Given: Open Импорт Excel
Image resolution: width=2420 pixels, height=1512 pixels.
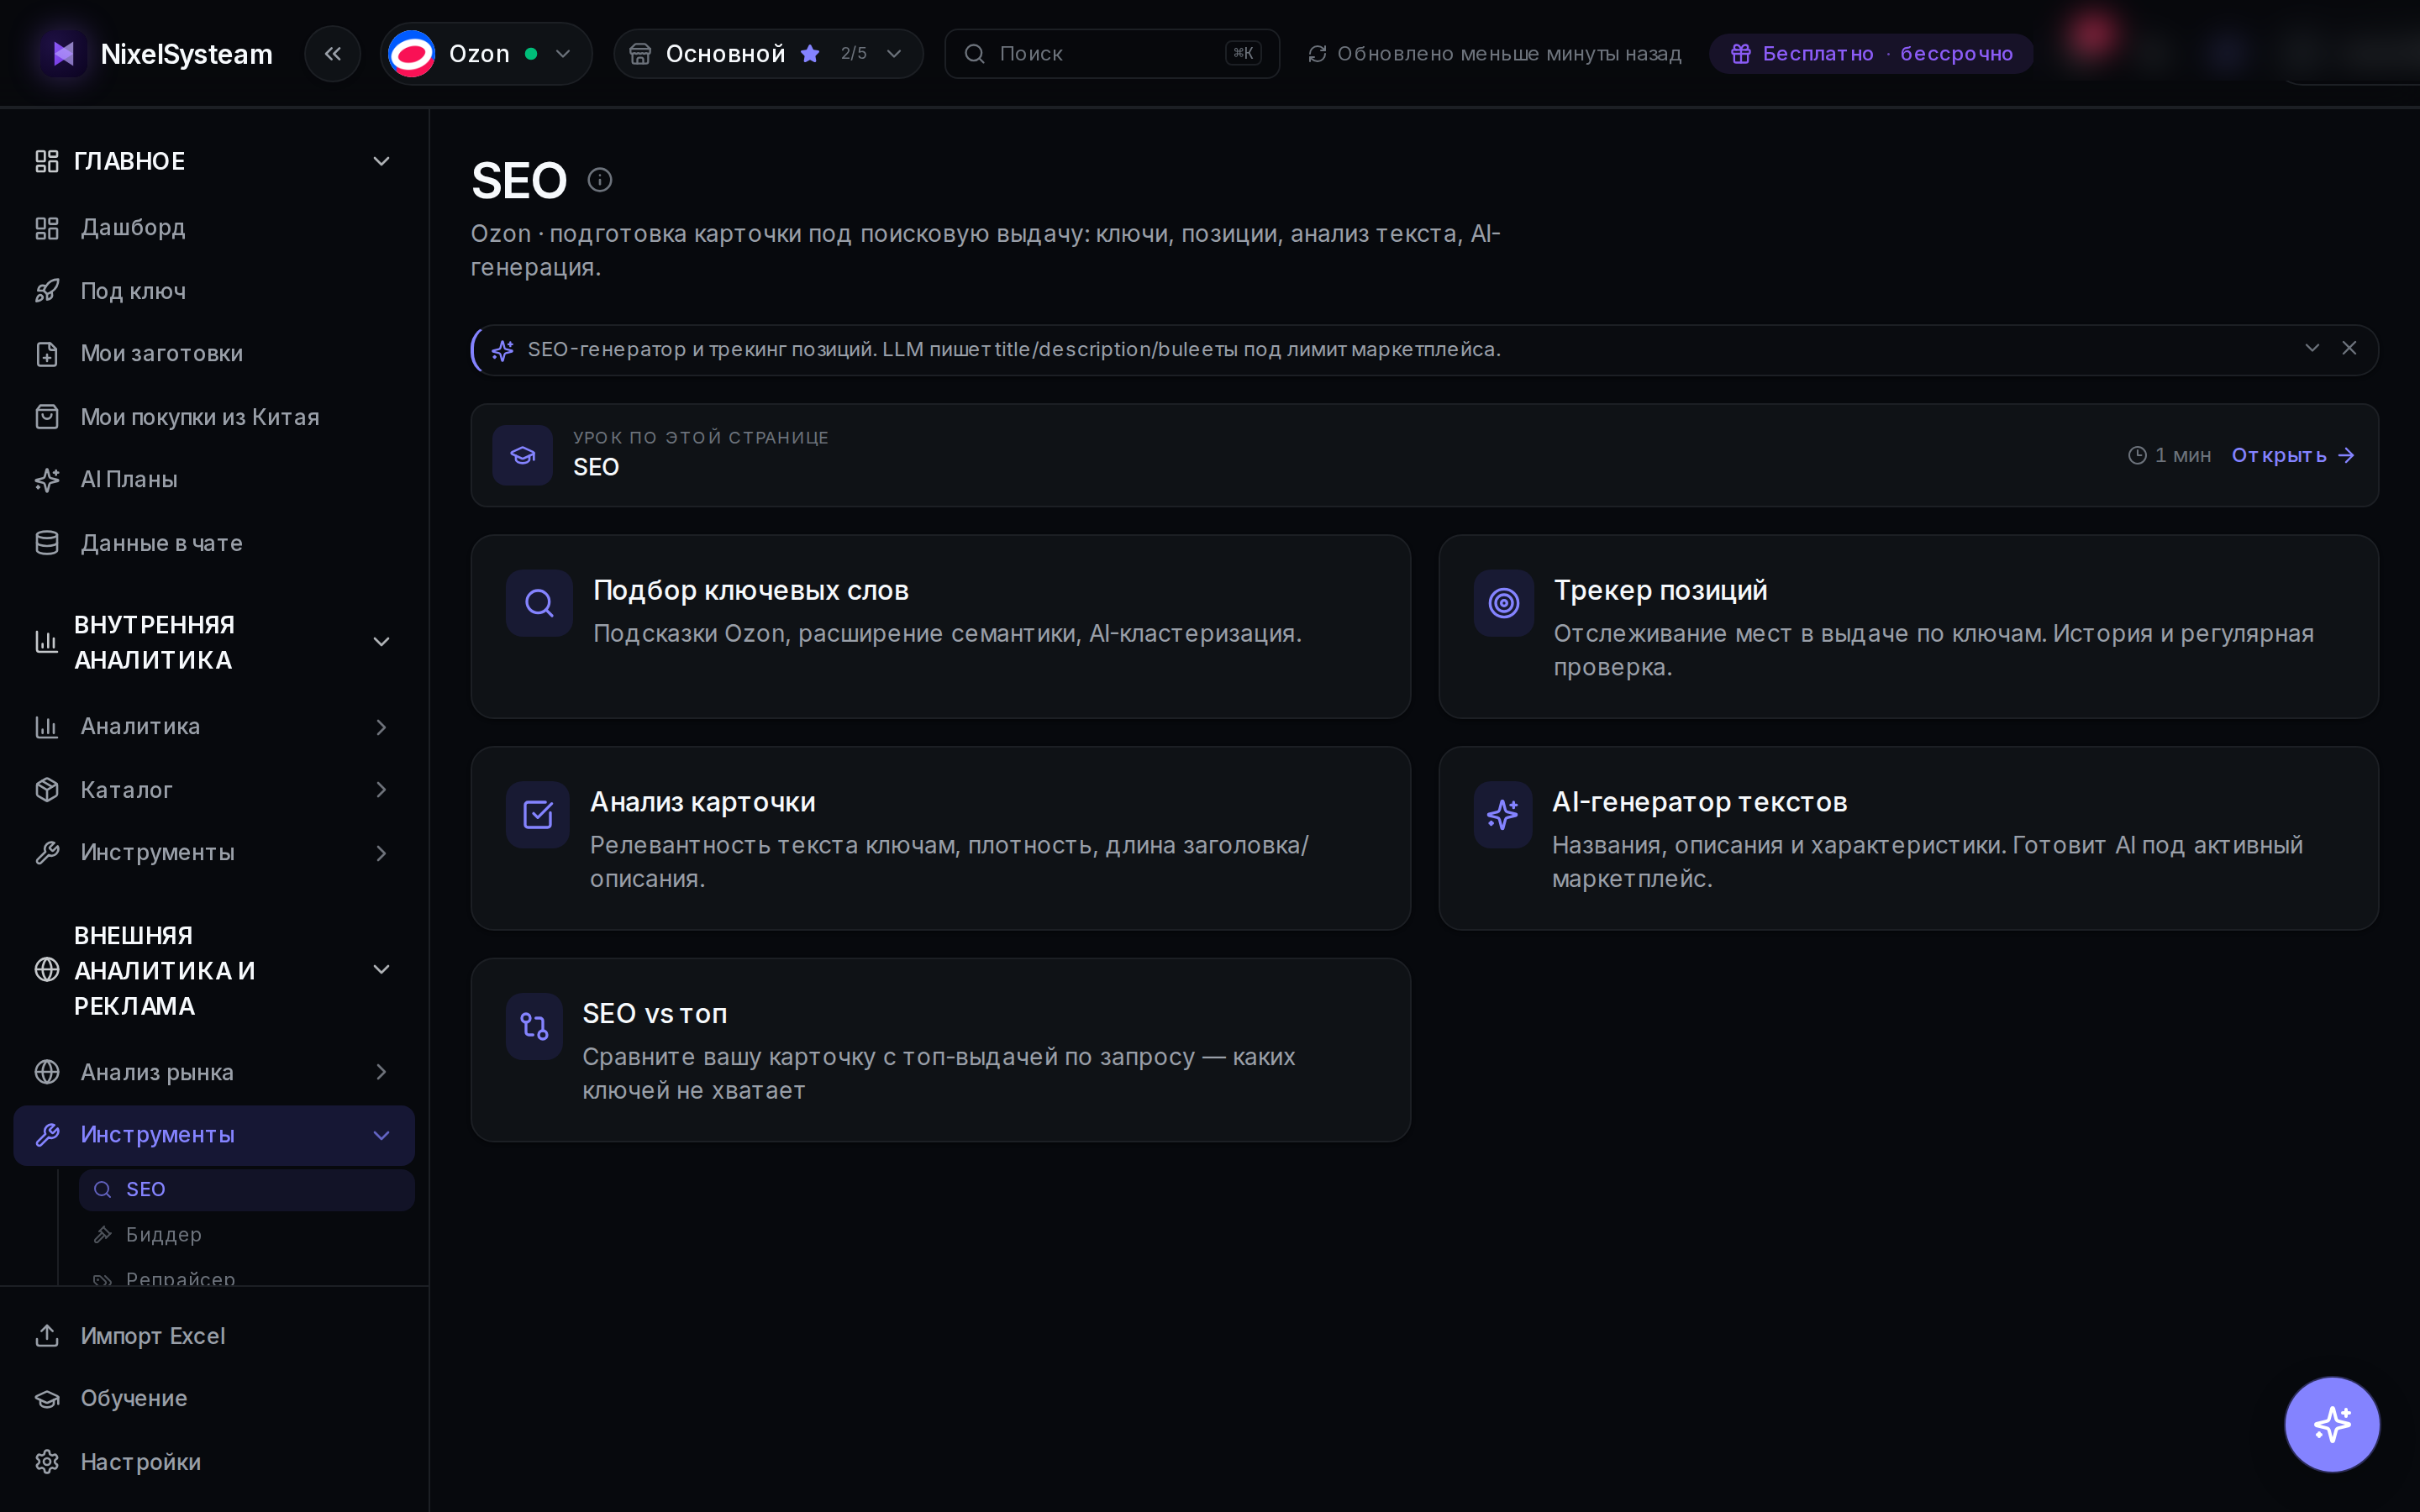Looking at the screenshot, I should coord(214,1336).
